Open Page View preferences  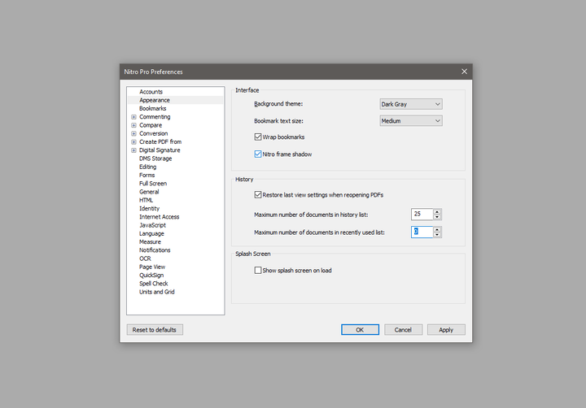(x=152, y=267)
